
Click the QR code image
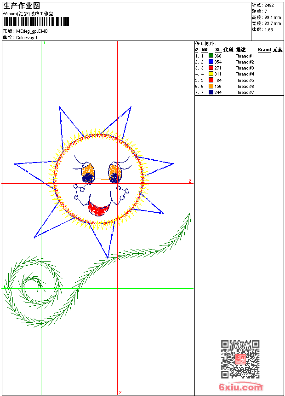[240, 359]
